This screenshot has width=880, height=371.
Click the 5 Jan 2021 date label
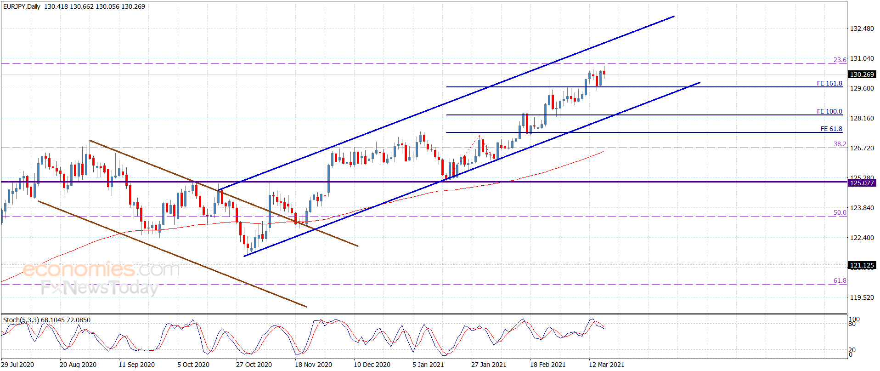tap(428, 365)
